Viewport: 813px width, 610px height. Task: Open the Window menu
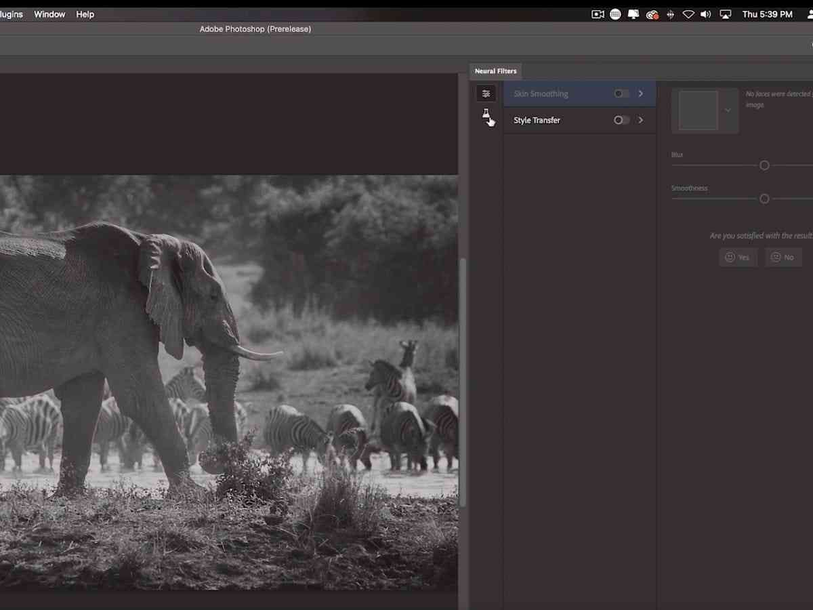[x=51, y=14]
